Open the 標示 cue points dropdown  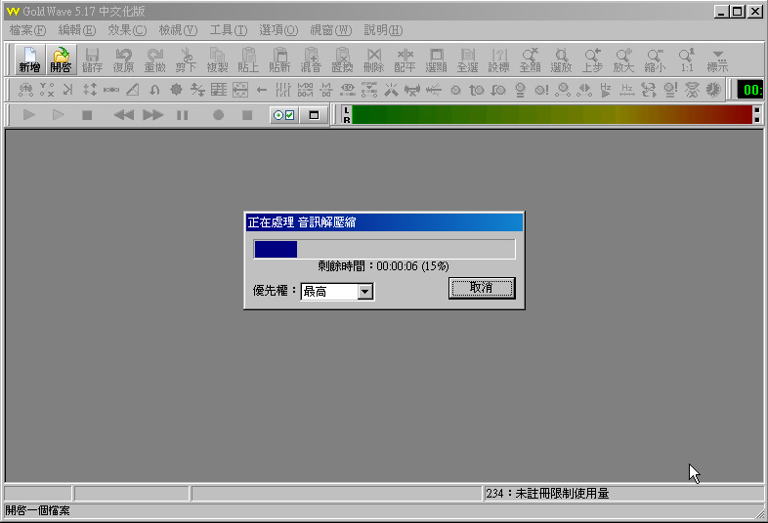(718, 60)
